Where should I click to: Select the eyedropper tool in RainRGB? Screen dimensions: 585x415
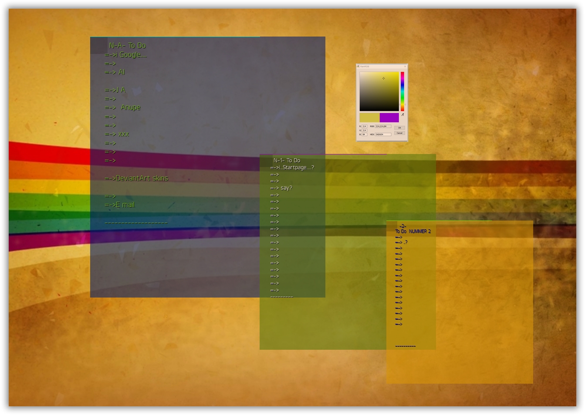[402, 115]
